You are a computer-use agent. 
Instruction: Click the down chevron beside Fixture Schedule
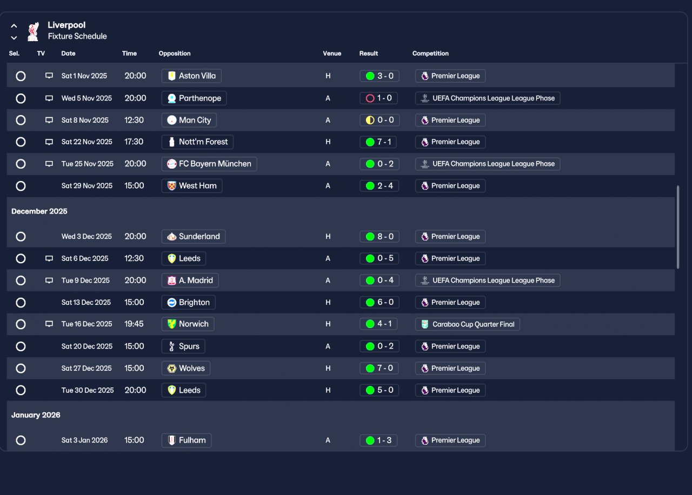pyautogui.click(x=14, y=38)
